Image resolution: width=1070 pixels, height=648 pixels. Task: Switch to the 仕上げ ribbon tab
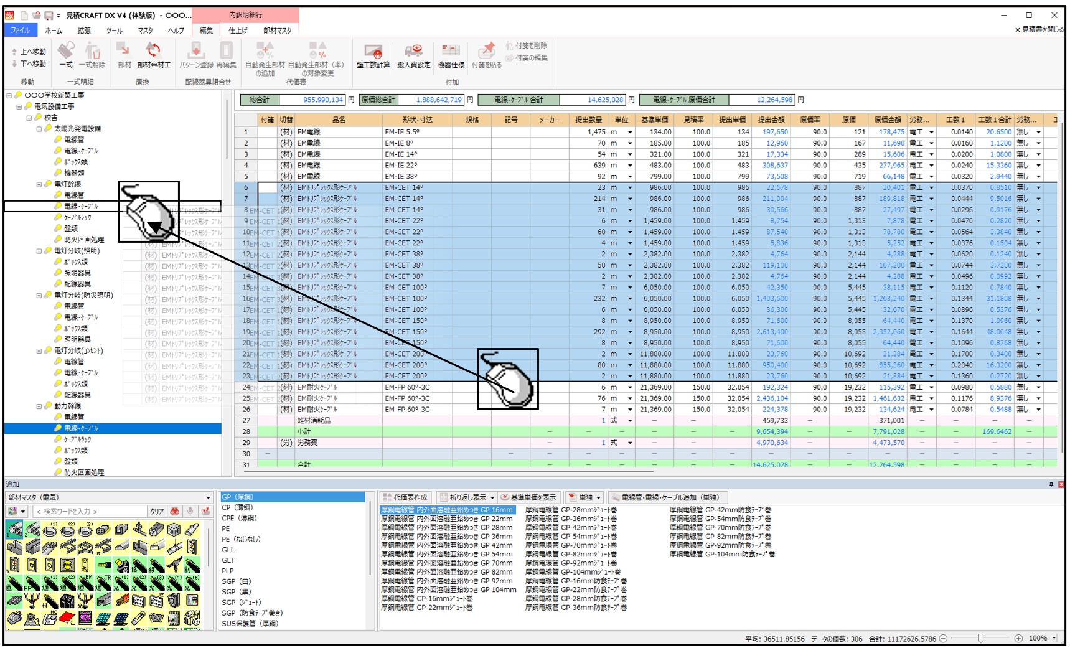[238, 30]
